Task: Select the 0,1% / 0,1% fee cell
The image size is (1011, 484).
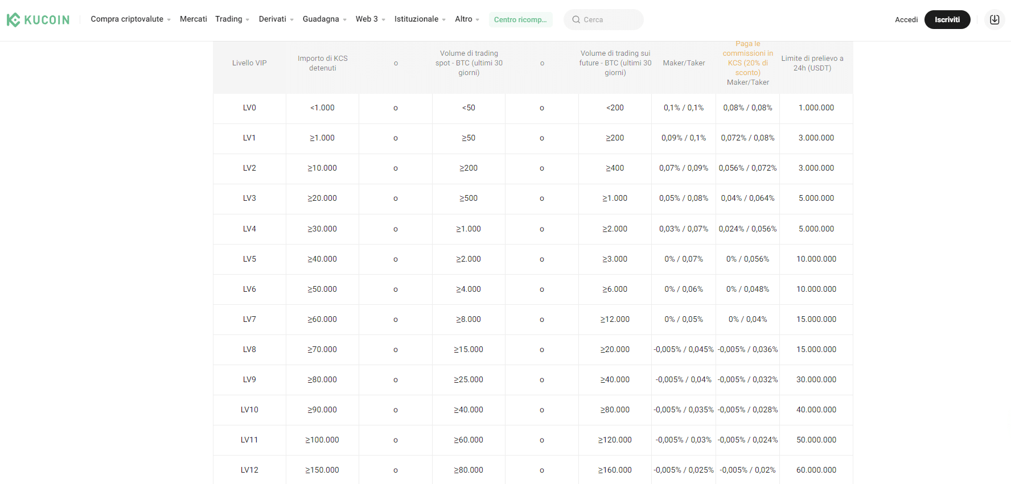Action: [x=684, y=108]
